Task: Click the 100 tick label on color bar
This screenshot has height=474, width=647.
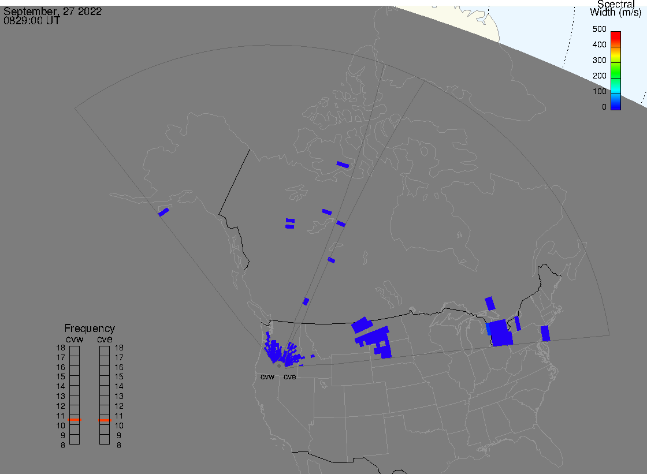Action: coord(599,92)
